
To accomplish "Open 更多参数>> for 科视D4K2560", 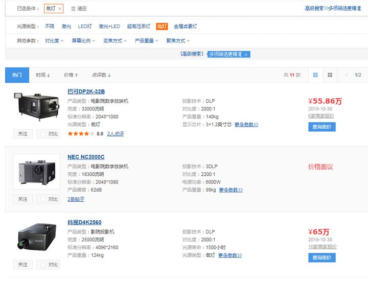I will pyautogui.click(x=230, y=255).
